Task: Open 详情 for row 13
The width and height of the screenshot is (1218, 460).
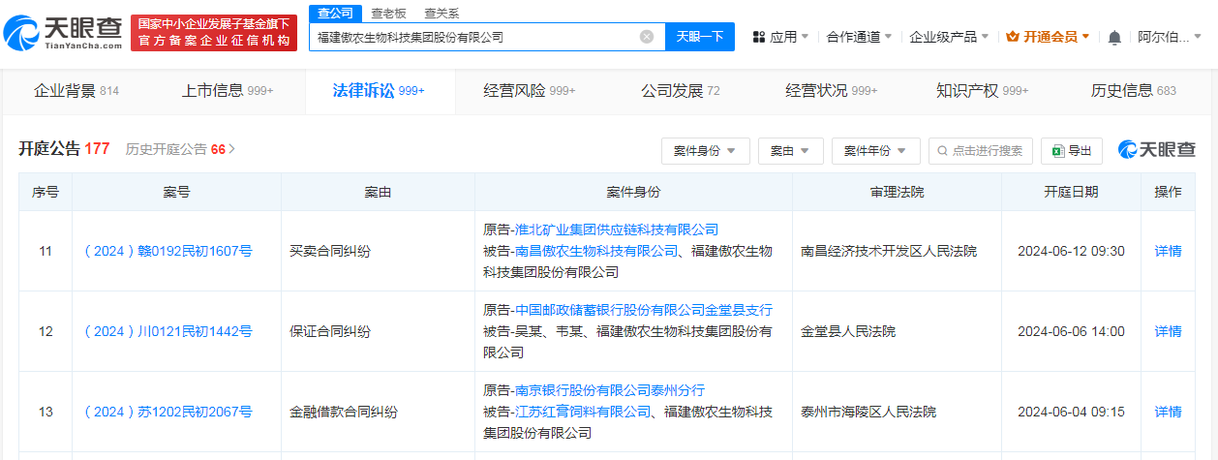Action: pyautogui.click(x=1168, y=412)
